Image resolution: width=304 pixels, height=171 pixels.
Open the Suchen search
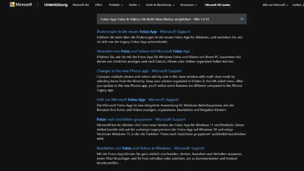tap(298, 5)
